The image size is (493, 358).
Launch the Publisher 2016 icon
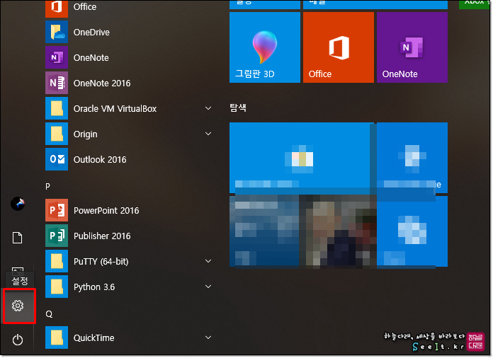[x=57, y=236]
